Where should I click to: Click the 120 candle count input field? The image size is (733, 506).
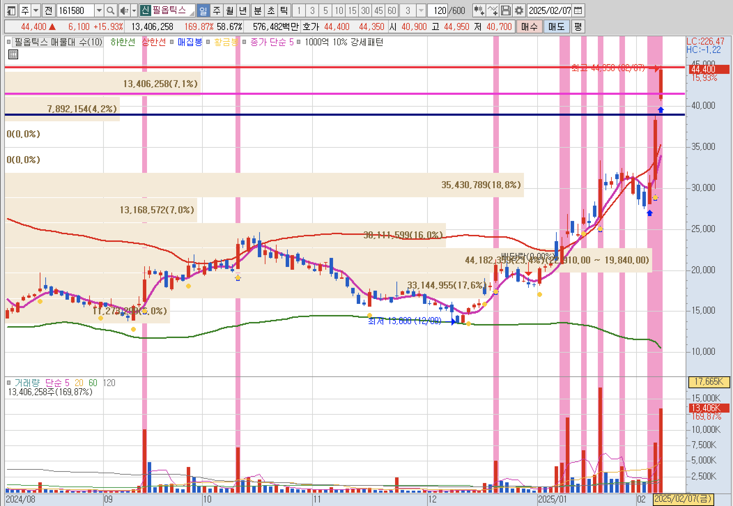[438, 10]
